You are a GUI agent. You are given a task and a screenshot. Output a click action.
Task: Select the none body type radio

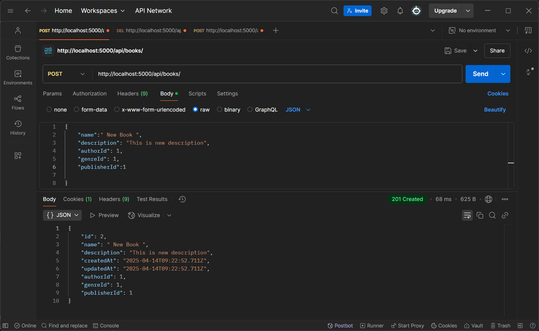pyautogui.click(x=49, y=109)
